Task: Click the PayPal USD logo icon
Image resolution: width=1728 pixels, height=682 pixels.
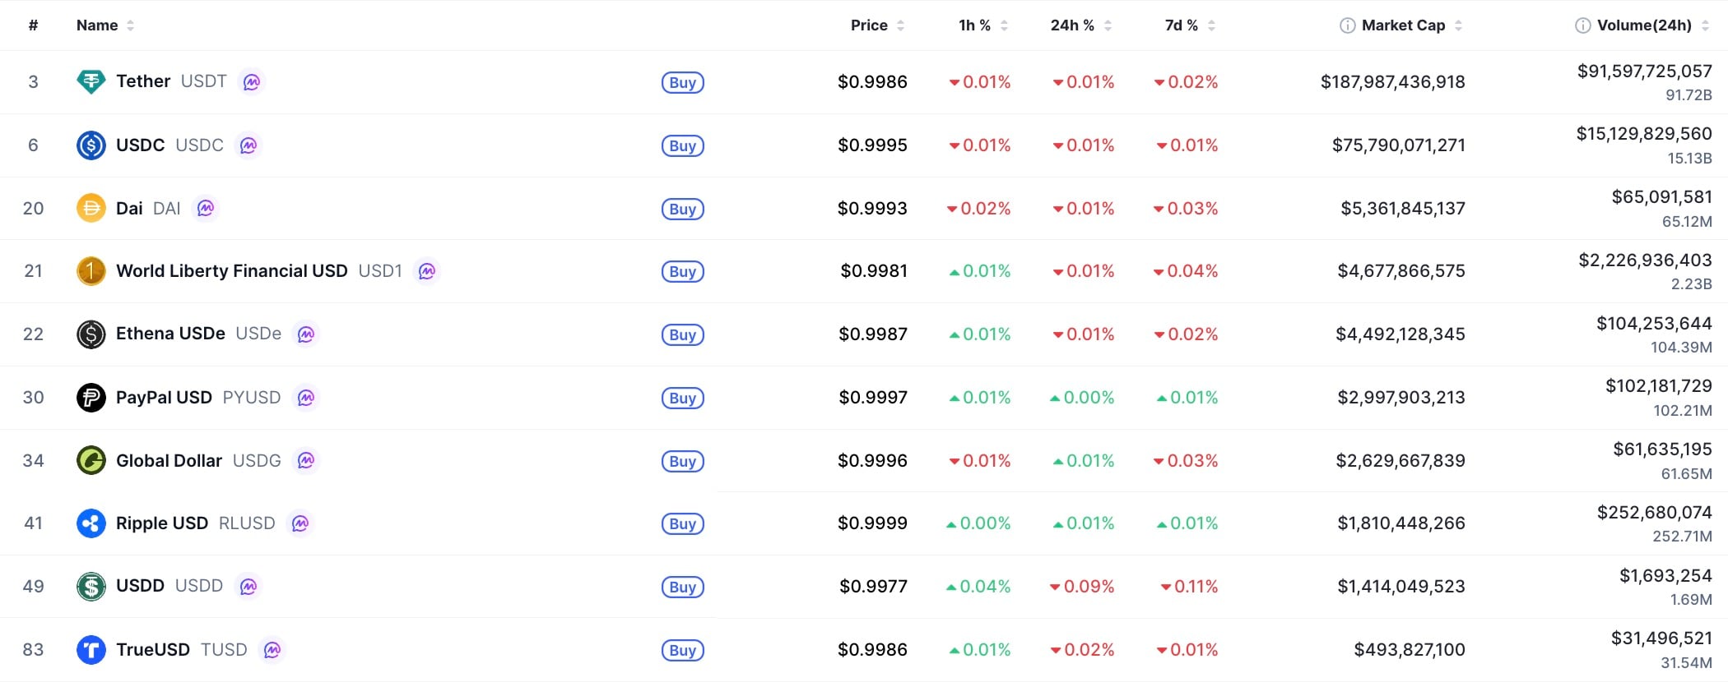Action: (x=91, y=398)
